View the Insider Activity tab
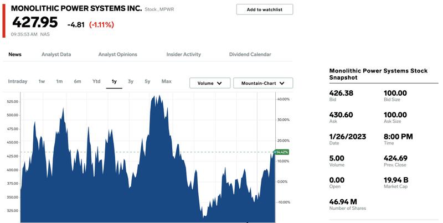 tap(184, 54)
